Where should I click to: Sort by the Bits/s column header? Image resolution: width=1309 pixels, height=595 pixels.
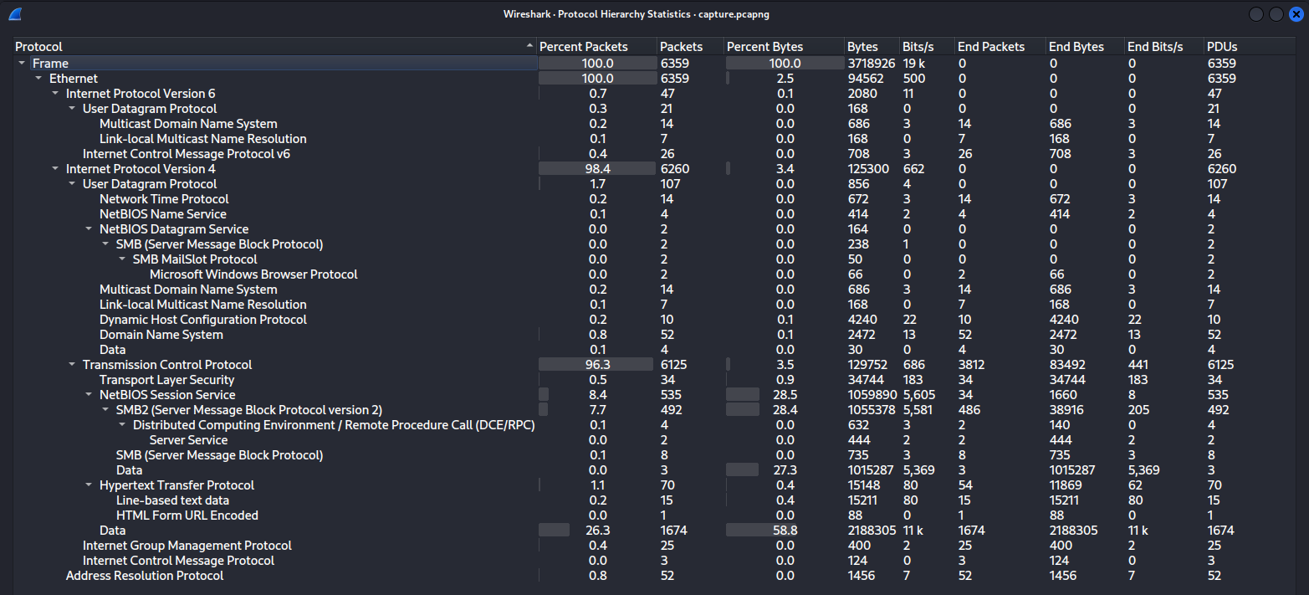pyautogui.click(x=927, y=47)
